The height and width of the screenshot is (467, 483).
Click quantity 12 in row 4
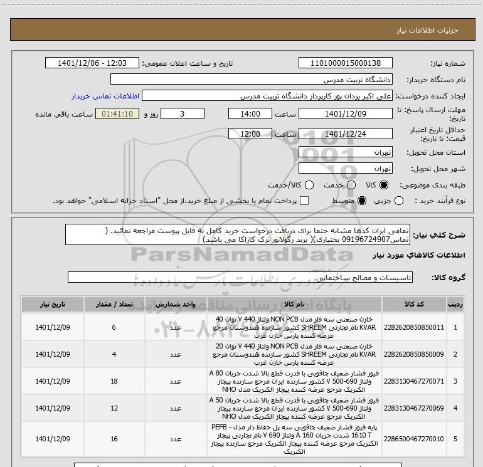(114, 408)
